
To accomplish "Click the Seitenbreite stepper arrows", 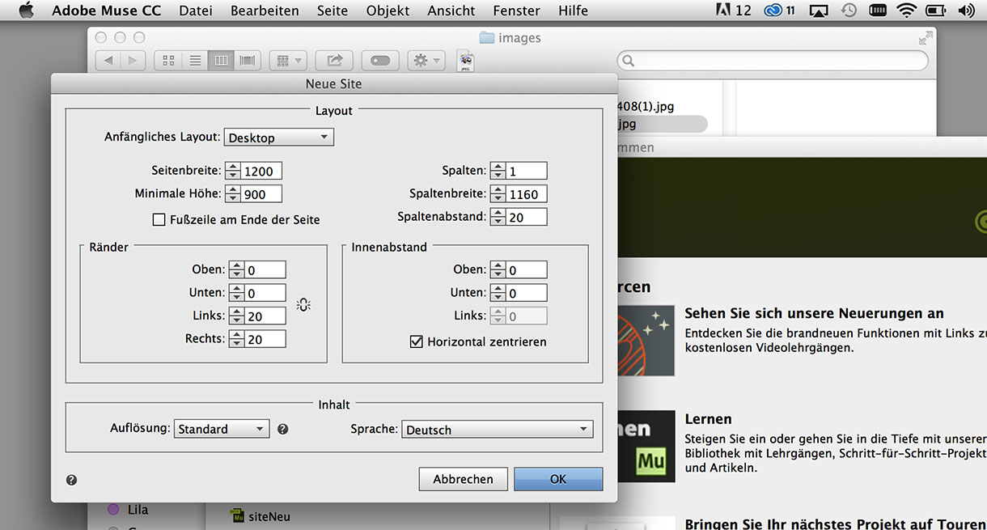I will click(x=233, y=171).
